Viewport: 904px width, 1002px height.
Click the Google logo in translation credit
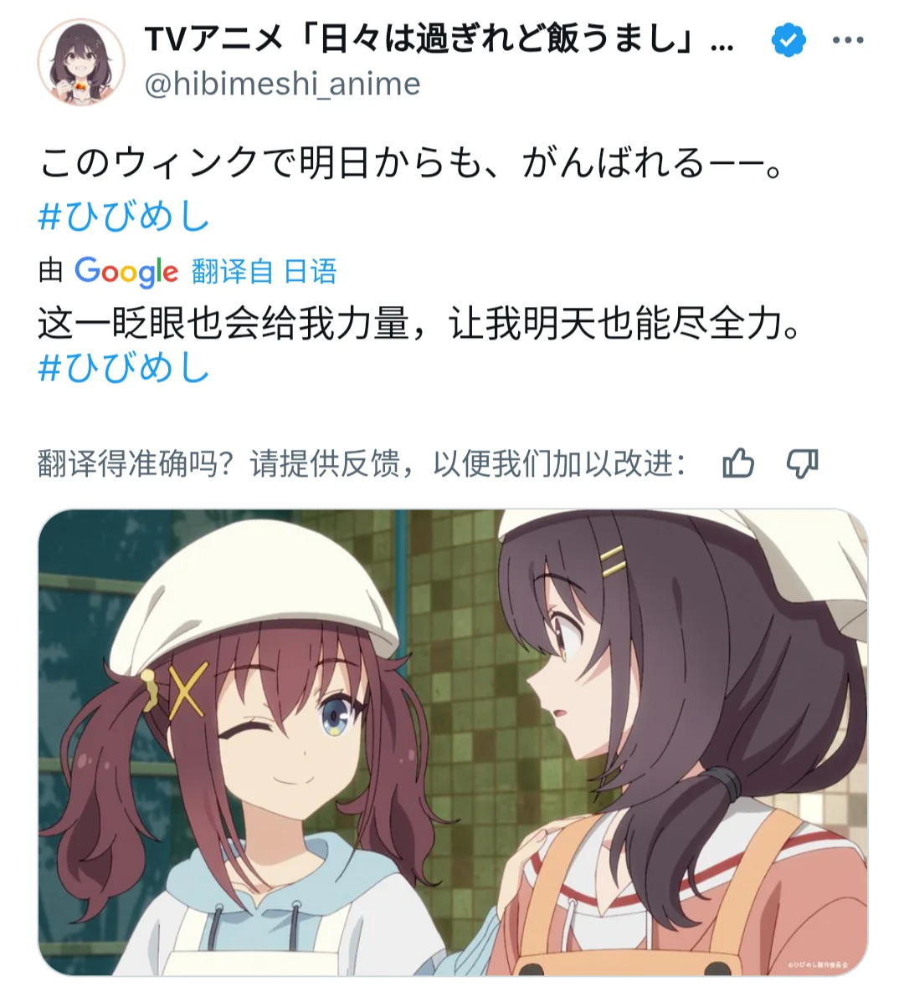pos(126,272)
